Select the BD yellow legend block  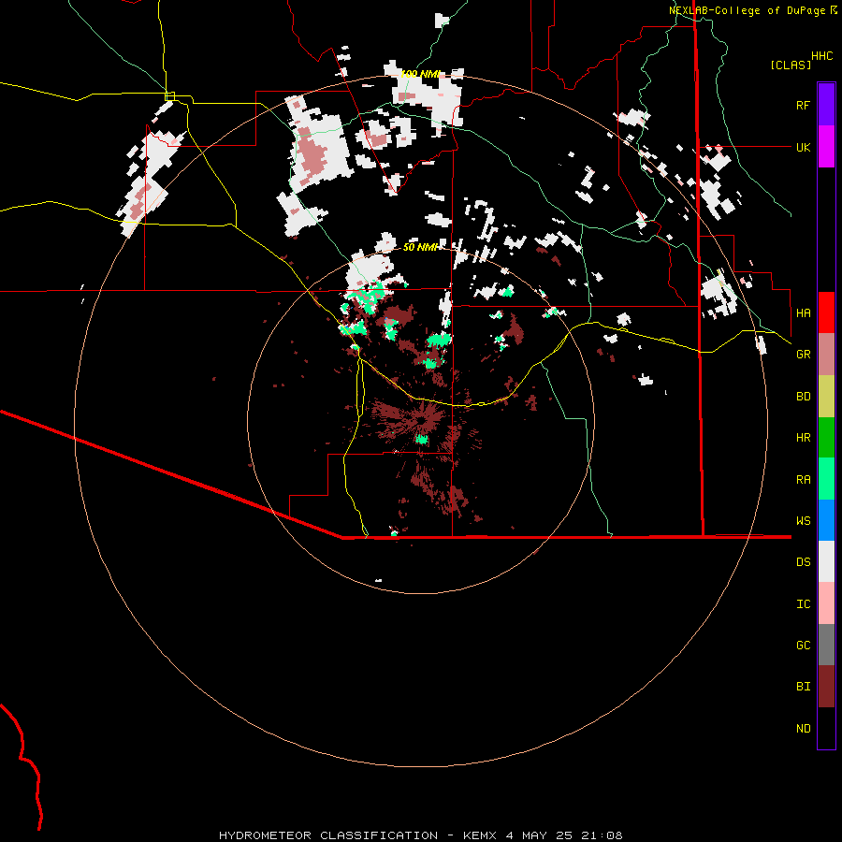coord(826,397)
